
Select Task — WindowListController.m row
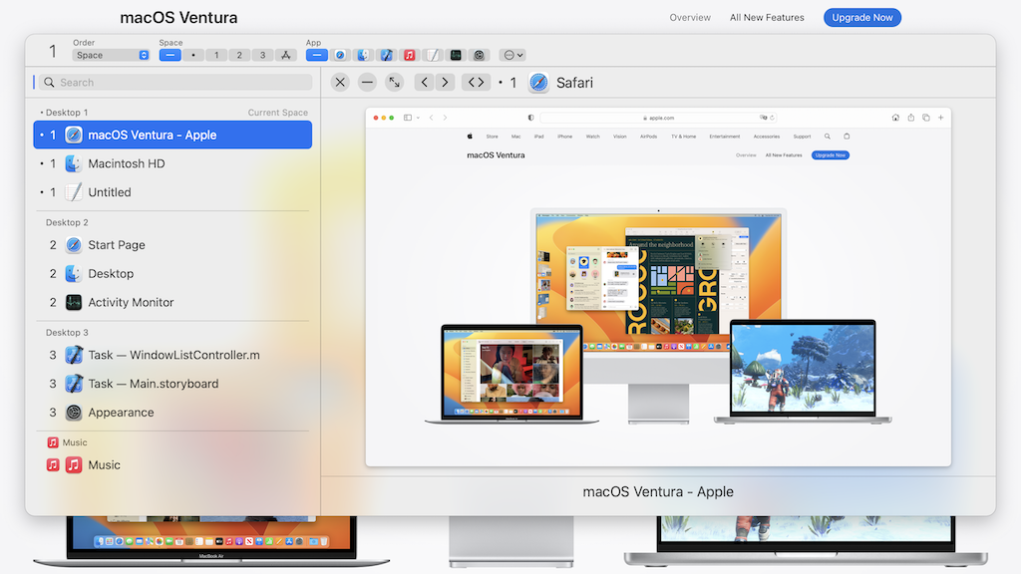click(172, 356)
